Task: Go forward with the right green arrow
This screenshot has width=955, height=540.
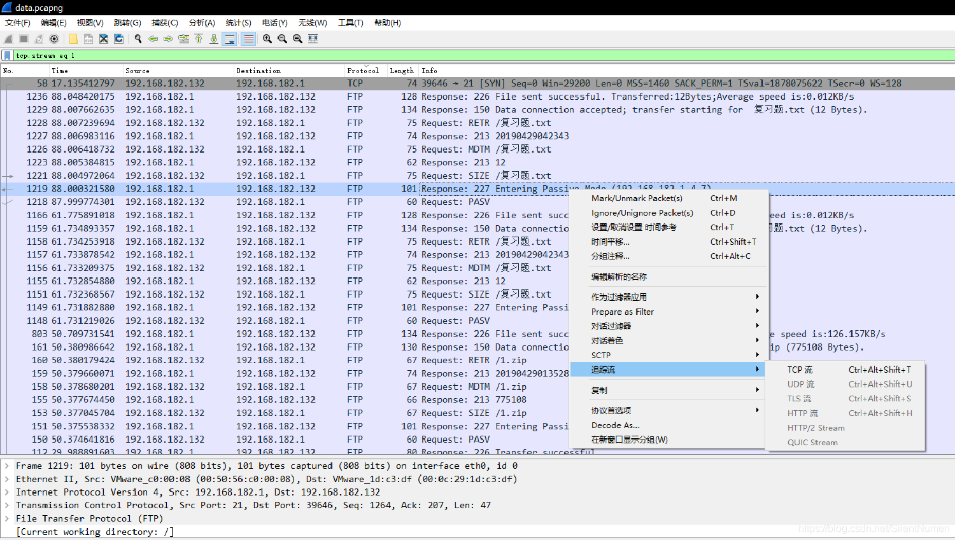Action: (x=169, y=39)
